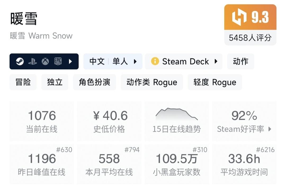Screen dimensions: 286x186
Task: Open Steam好评率 details arrow
Action: (x=270, y=129)
